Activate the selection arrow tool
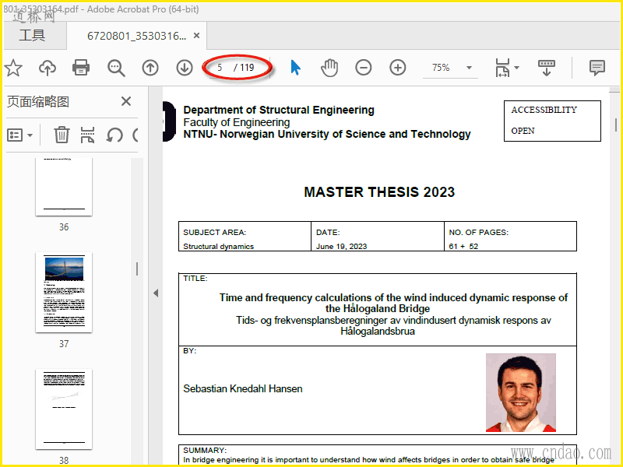This screenshot has height=467, width=623. click(295, 68)
